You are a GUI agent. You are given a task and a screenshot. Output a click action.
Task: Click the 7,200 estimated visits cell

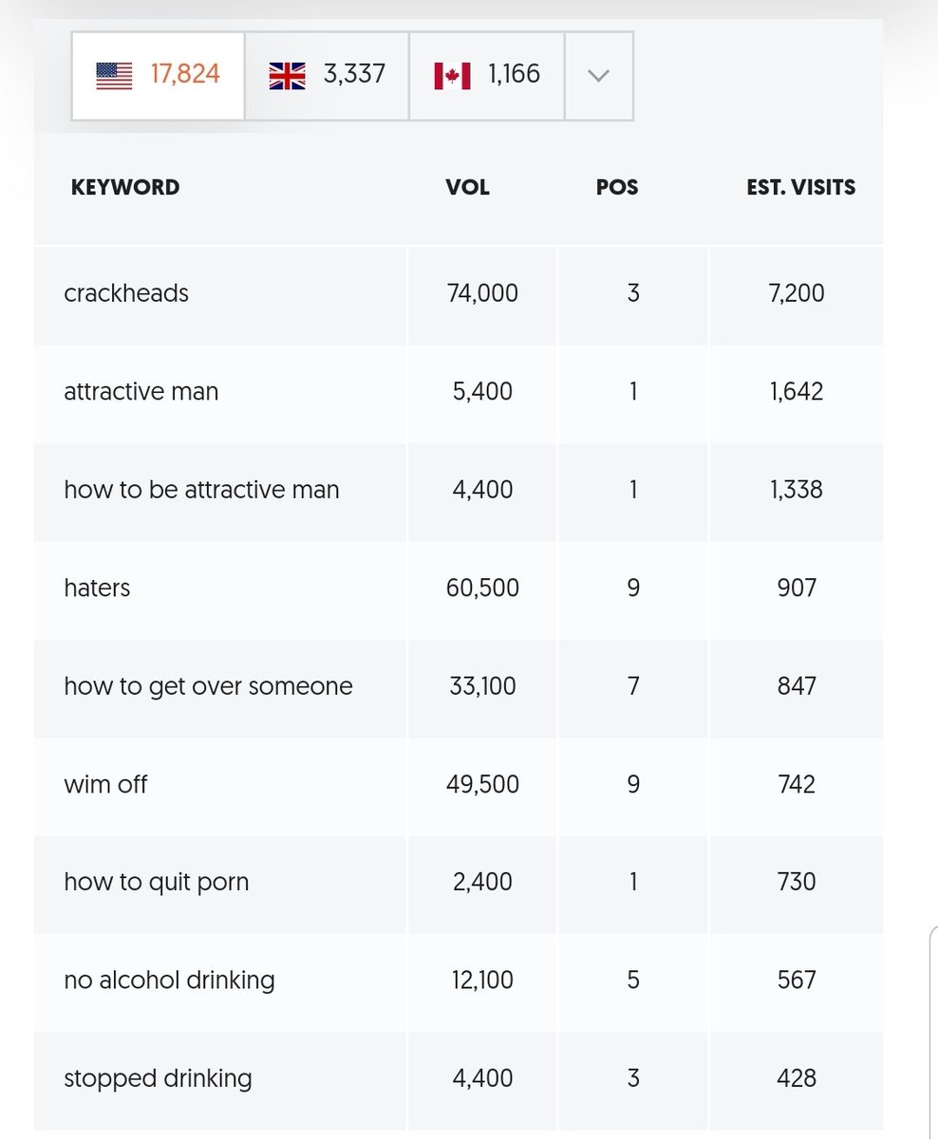click(797, 293)
